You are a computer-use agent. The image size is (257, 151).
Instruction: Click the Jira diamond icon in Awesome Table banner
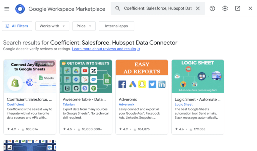(x=76, y=79)
